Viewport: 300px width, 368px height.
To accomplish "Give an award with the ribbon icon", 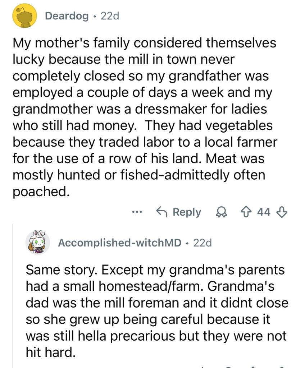I will [x=219, y=212].
